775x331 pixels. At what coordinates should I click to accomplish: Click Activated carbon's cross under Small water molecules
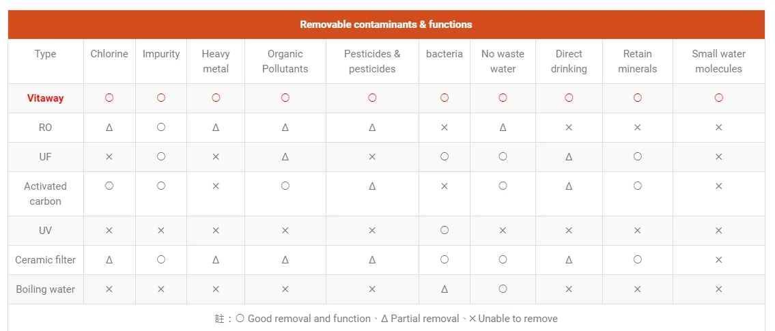click(x=718, y=186)
